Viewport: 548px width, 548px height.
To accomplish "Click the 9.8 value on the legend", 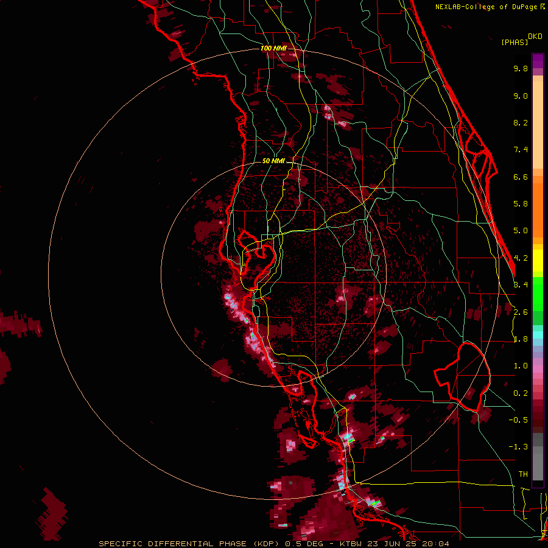I will pyautogui.click(x=521, y=68).
